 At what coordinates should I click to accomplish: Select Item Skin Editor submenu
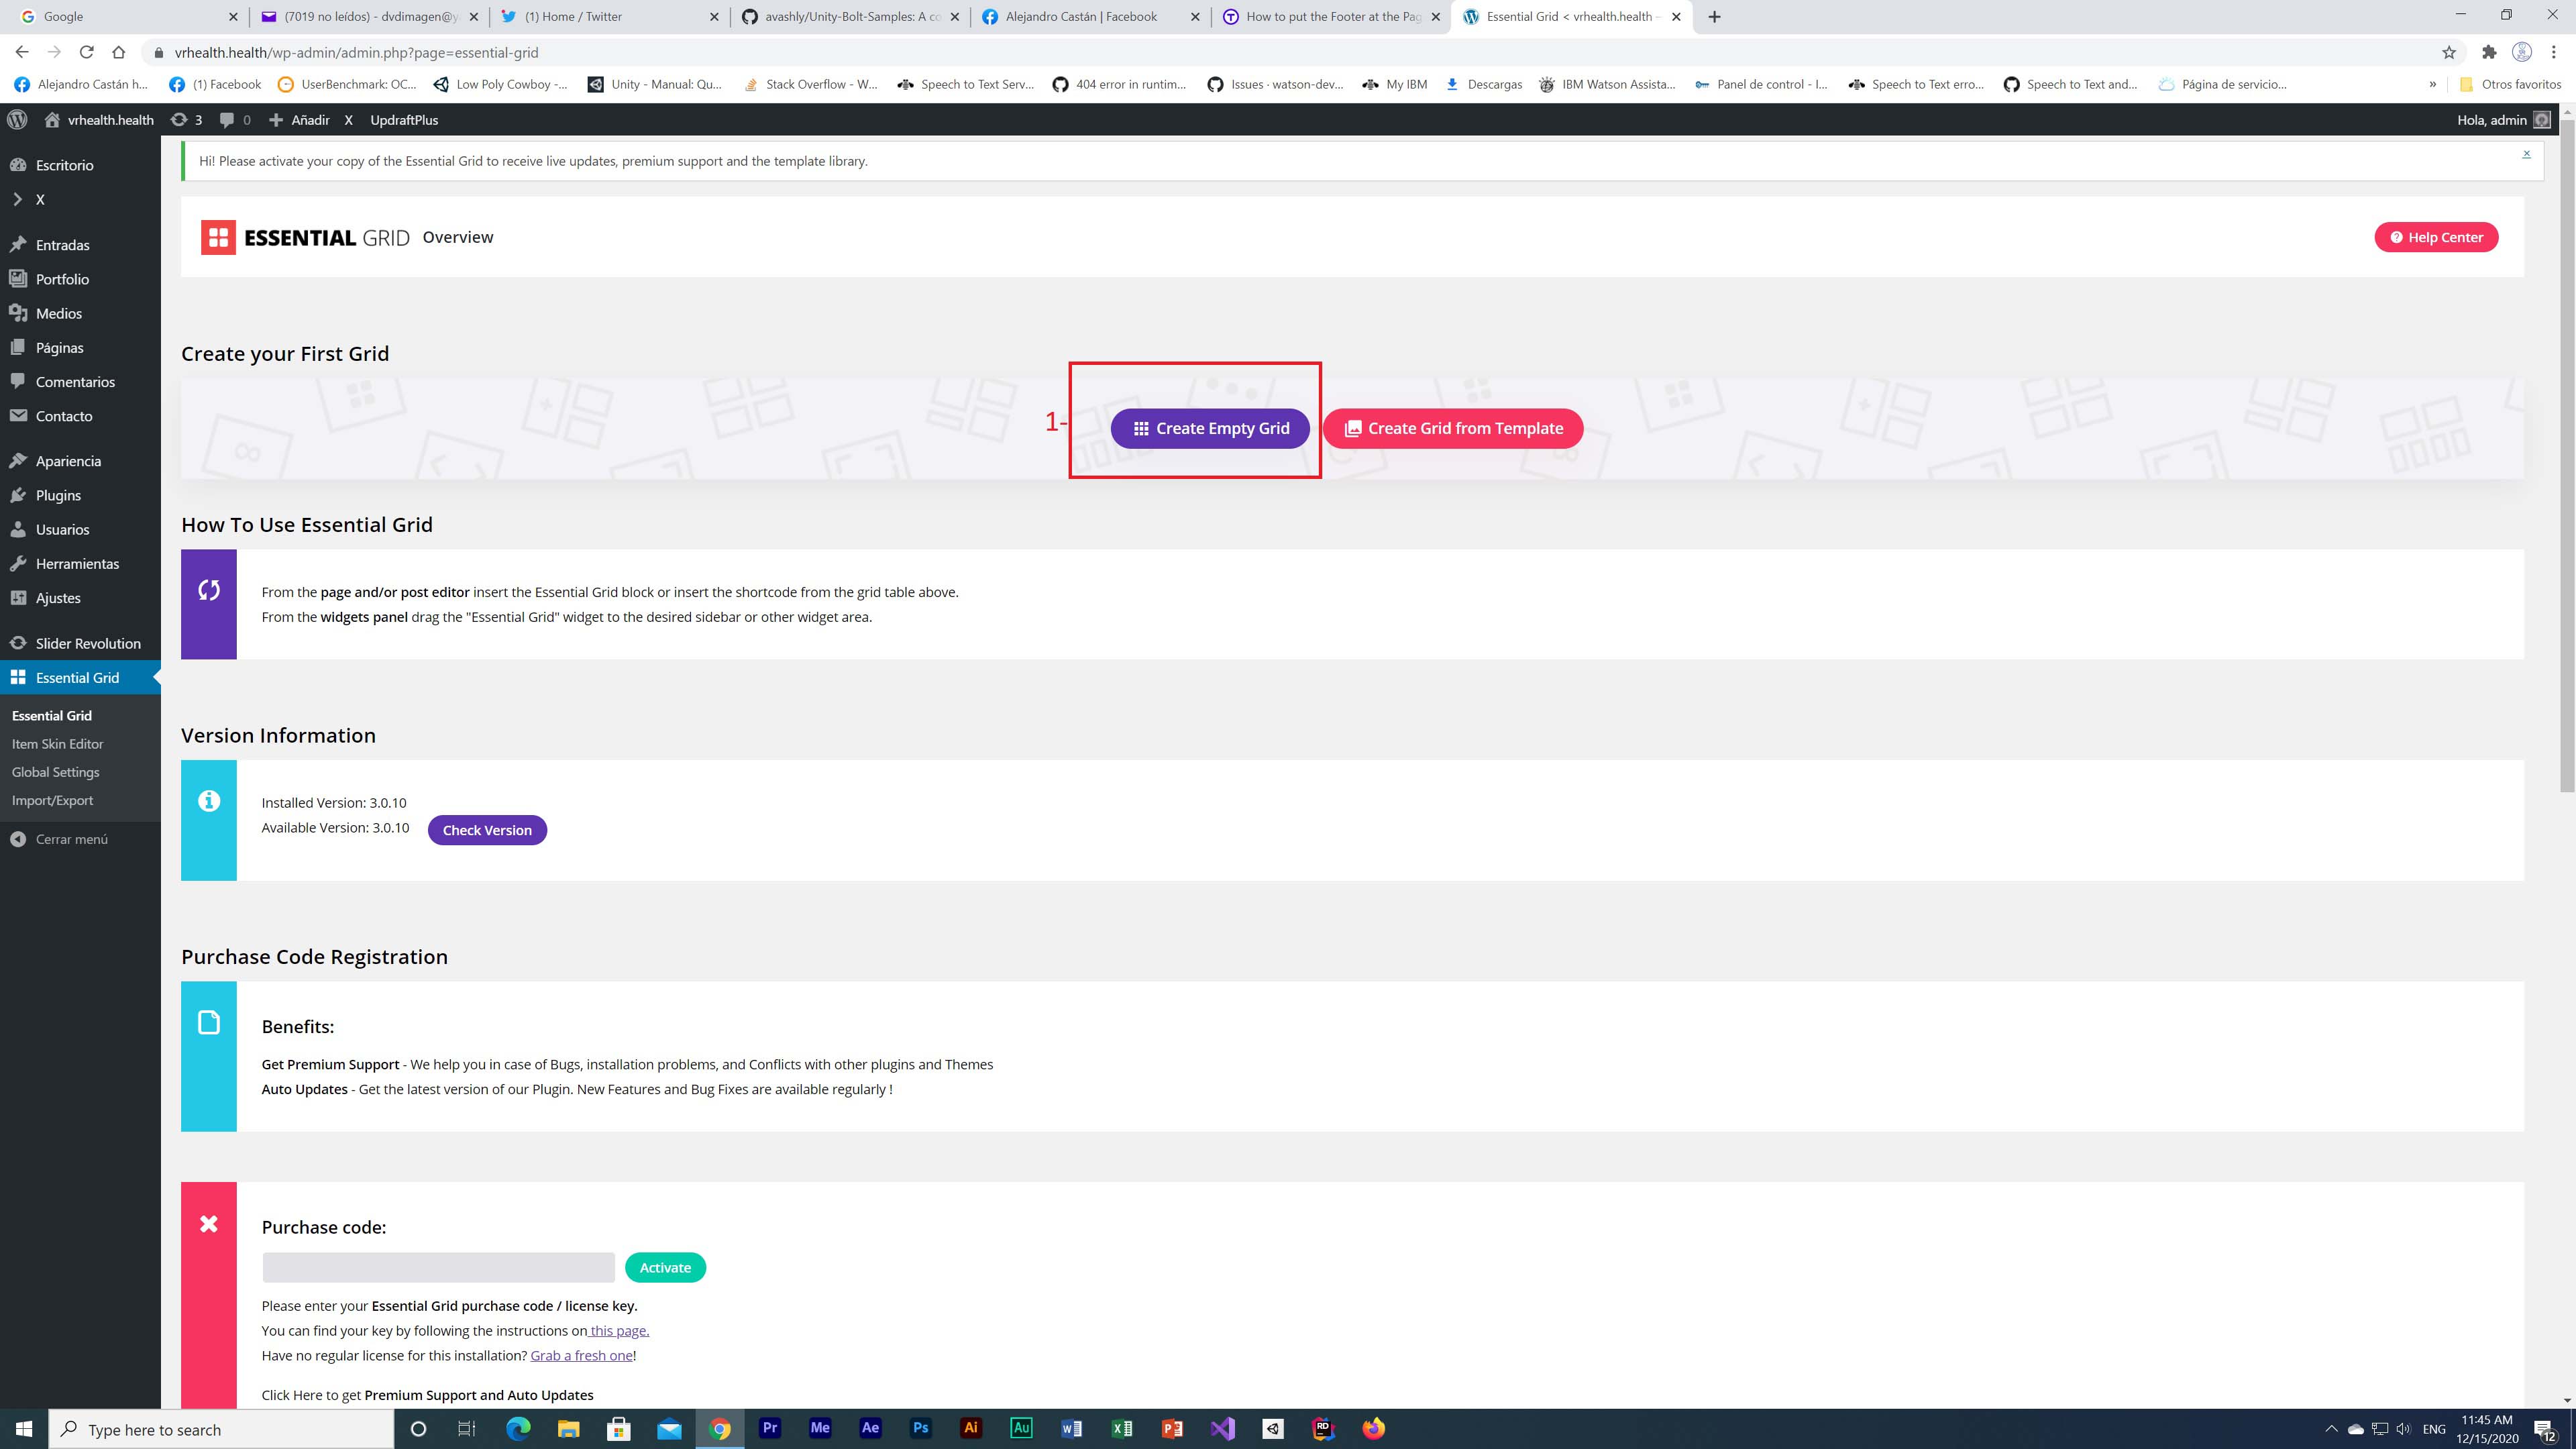point(58,744)
